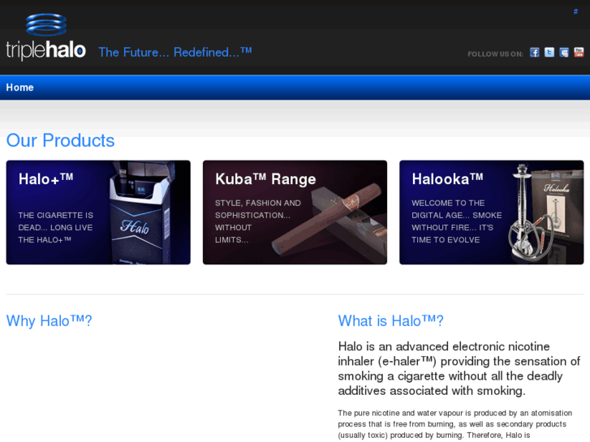The image size is (590, 442).
Task: Click the small blue symbol in the top right corner of the header
Action: (575, 11)
